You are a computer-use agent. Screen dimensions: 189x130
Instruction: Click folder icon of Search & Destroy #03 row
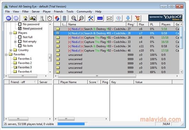click(x=58, y=46)
